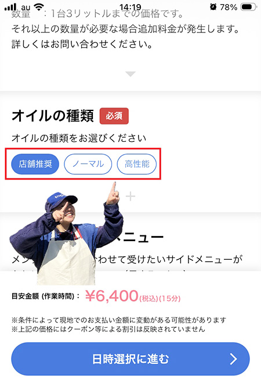Tap the ¥6,400 estimated price
Viewport: 261px width, 383px height.
(x=112, y=296)
